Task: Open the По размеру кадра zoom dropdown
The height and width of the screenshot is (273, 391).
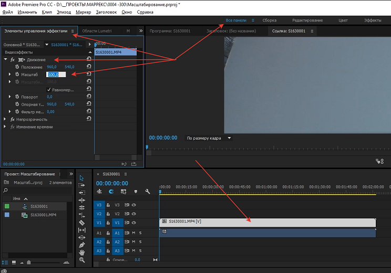Action: (209, 138)
